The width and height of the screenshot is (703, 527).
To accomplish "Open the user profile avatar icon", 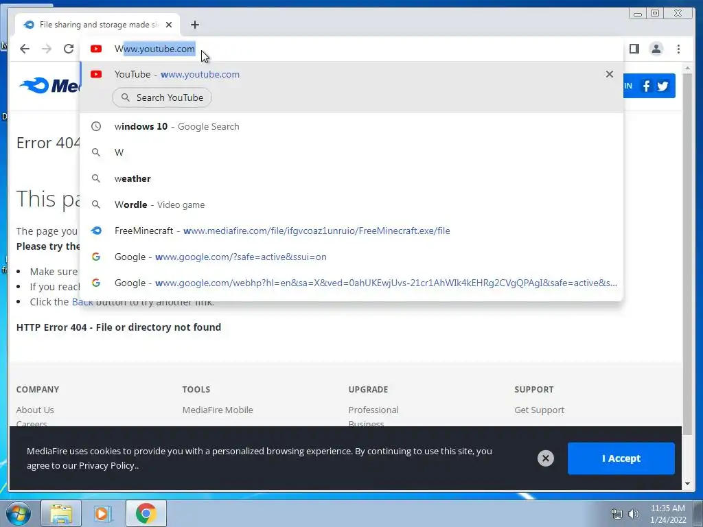I will [656, 49].
